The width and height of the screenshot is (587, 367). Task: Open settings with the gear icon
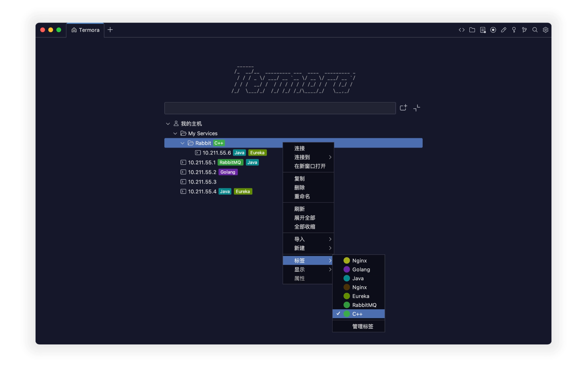coord(545,30)
